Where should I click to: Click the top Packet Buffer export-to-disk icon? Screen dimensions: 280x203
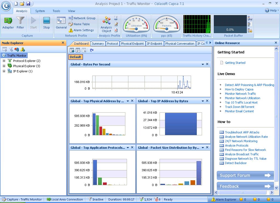tap(250, 18)
